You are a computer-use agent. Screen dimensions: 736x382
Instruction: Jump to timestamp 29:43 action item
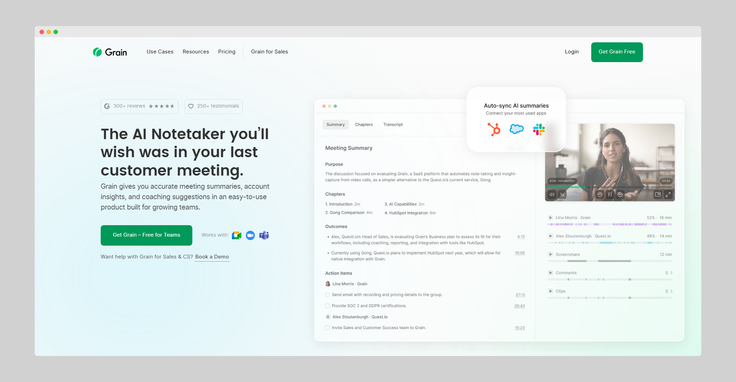point(520,306)
